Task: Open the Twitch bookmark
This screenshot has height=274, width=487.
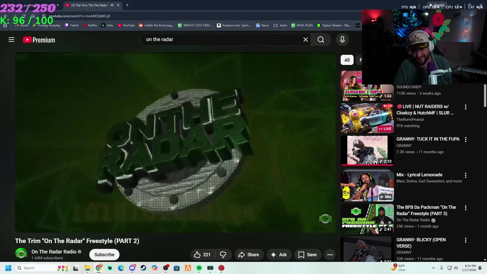Action: [72, 25]
